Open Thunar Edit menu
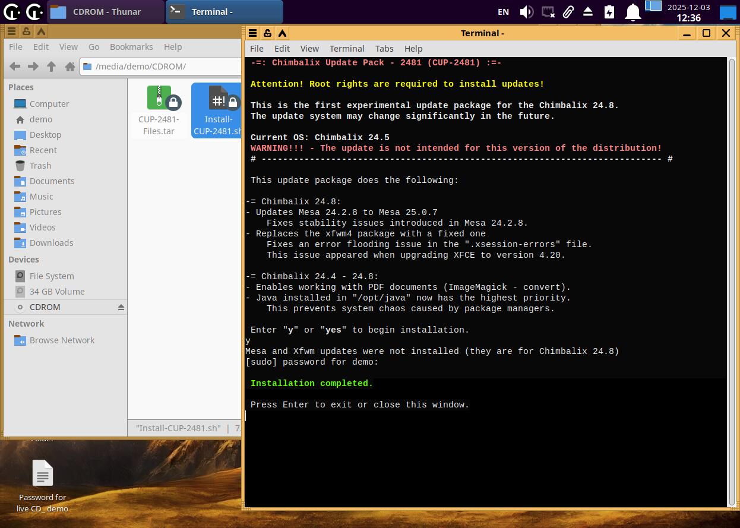The height and width of the screenshot is (528, 740). (x=41, y=47)
